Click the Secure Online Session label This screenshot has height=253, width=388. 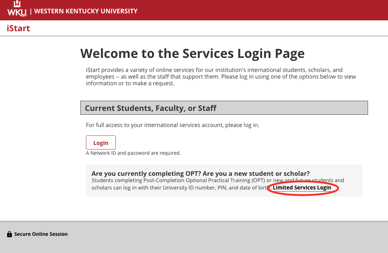(41, 234)
